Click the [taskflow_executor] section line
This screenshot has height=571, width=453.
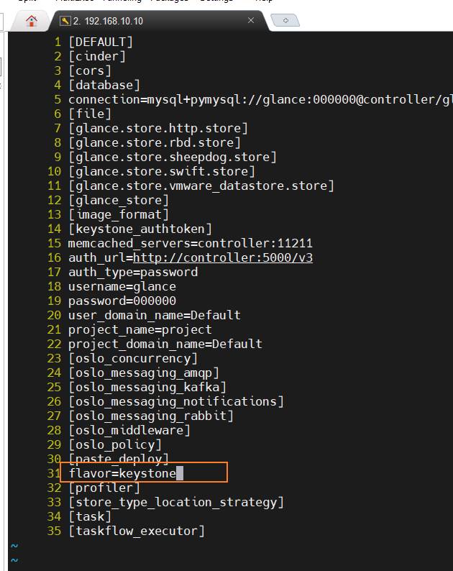tap(137, 531)
